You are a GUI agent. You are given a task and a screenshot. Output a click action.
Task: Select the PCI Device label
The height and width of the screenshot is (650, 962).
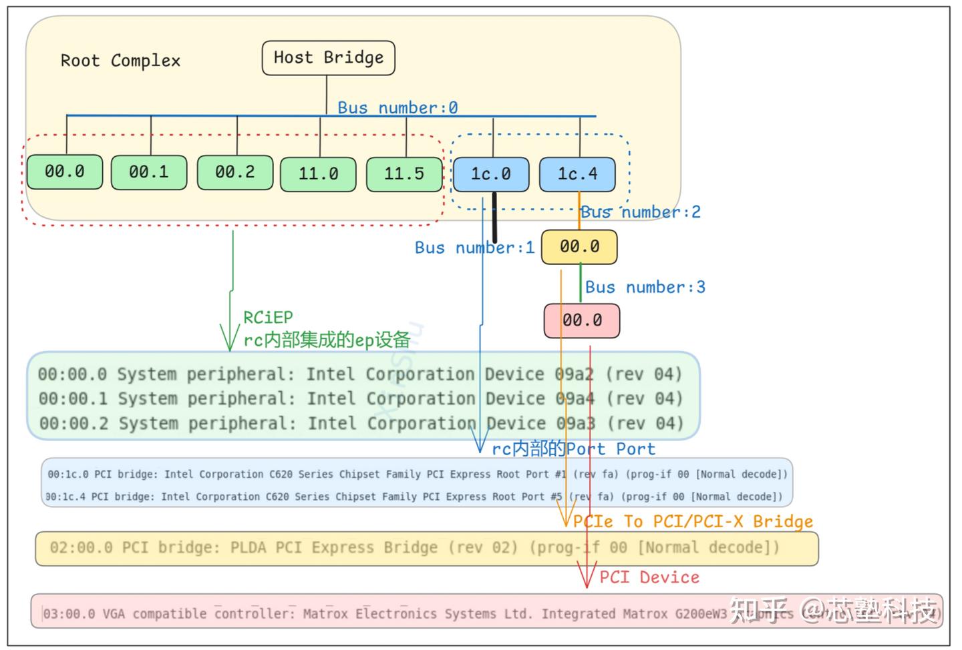(649, 577)
